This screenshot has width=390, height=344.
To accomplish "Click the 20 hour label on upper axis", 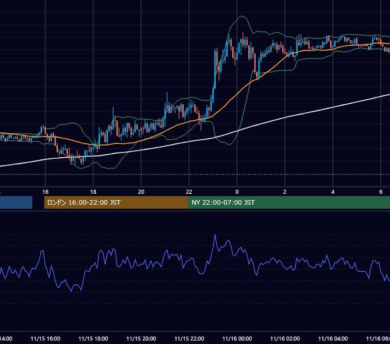I will [141, 192].
